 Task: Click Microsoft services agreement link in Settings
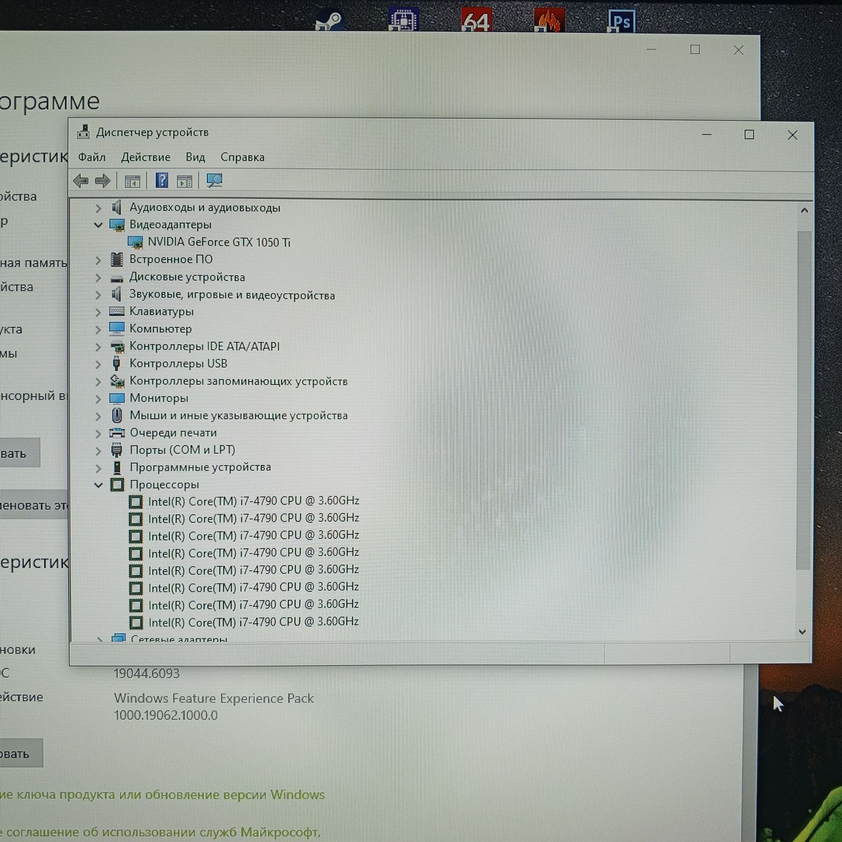(160, 832)
